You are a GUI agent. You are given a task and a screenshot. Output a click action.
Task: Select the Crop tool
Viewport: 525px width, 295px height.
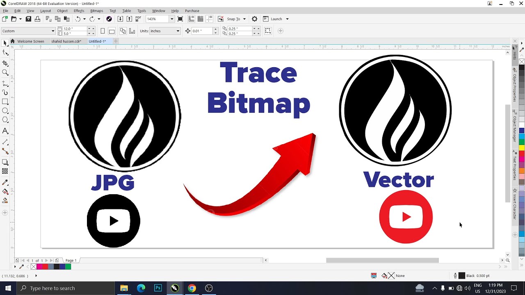[x=5, y=63]
